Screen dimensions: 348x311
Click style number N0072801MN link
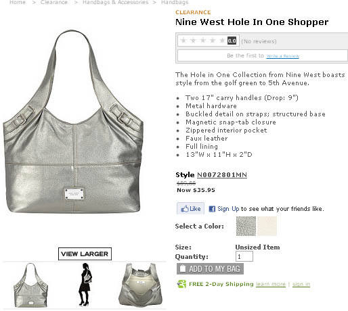222,175
